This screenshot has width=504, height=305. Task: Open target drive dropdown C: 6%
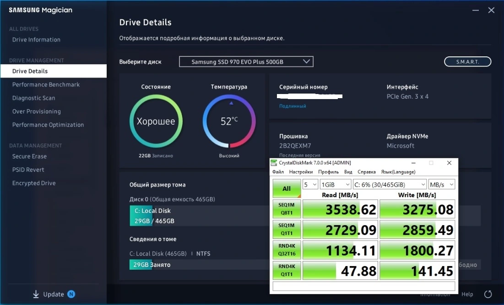click(390, 184)
